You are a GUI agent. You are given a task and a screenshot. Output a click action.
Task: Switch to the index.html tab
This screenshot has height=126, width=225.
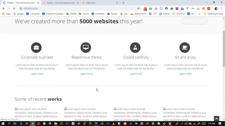(100, 3)
